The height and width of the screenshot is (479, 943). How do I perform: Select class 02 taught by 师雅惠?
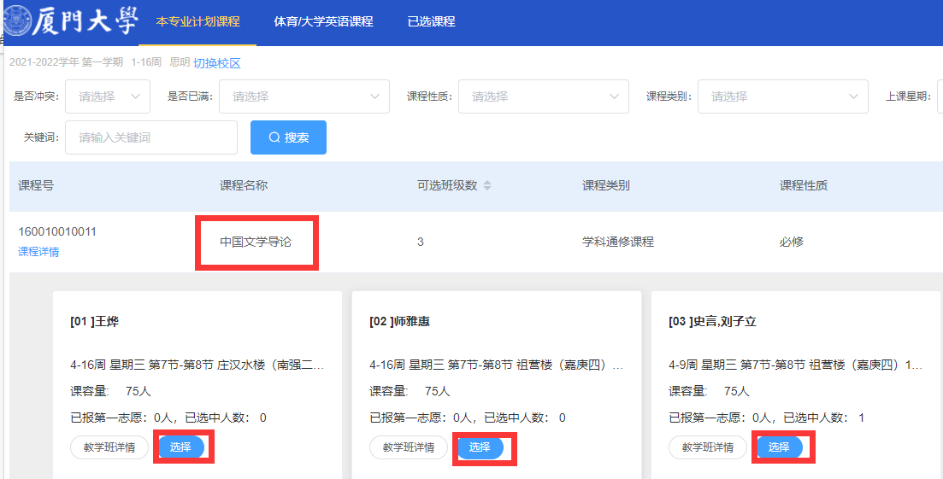[x=480, y=447]
